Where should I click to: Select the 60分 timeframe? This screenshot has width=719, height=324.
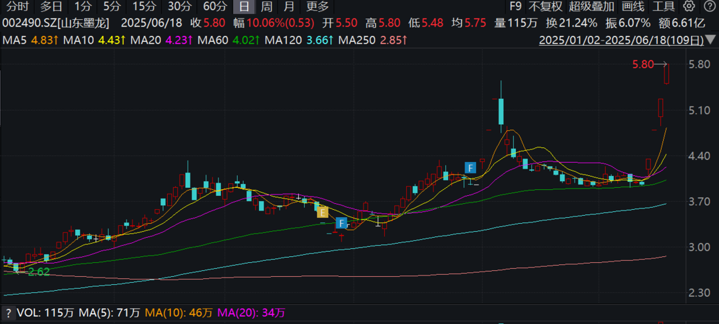point(214,7)
